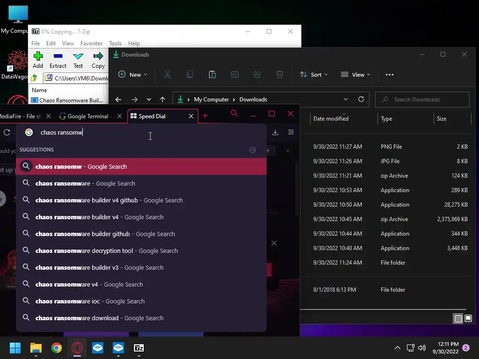Select 'chaos ransomware download' suggestion
This screenshot has height=359, width=479.
(141, 318)
